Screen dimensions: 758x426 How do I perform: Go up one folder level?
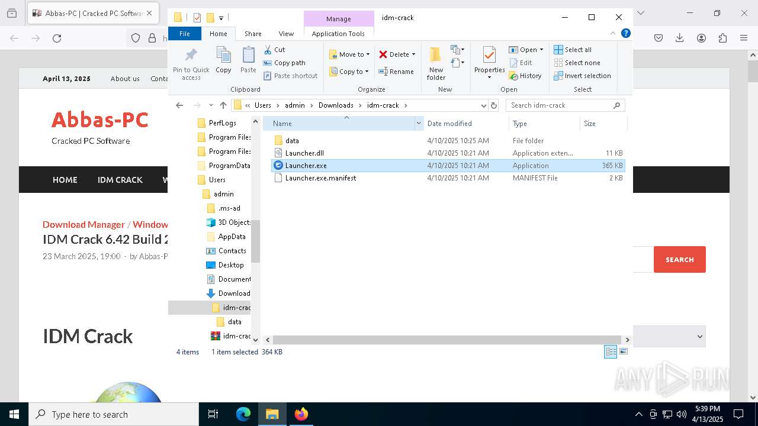[223, 105]
